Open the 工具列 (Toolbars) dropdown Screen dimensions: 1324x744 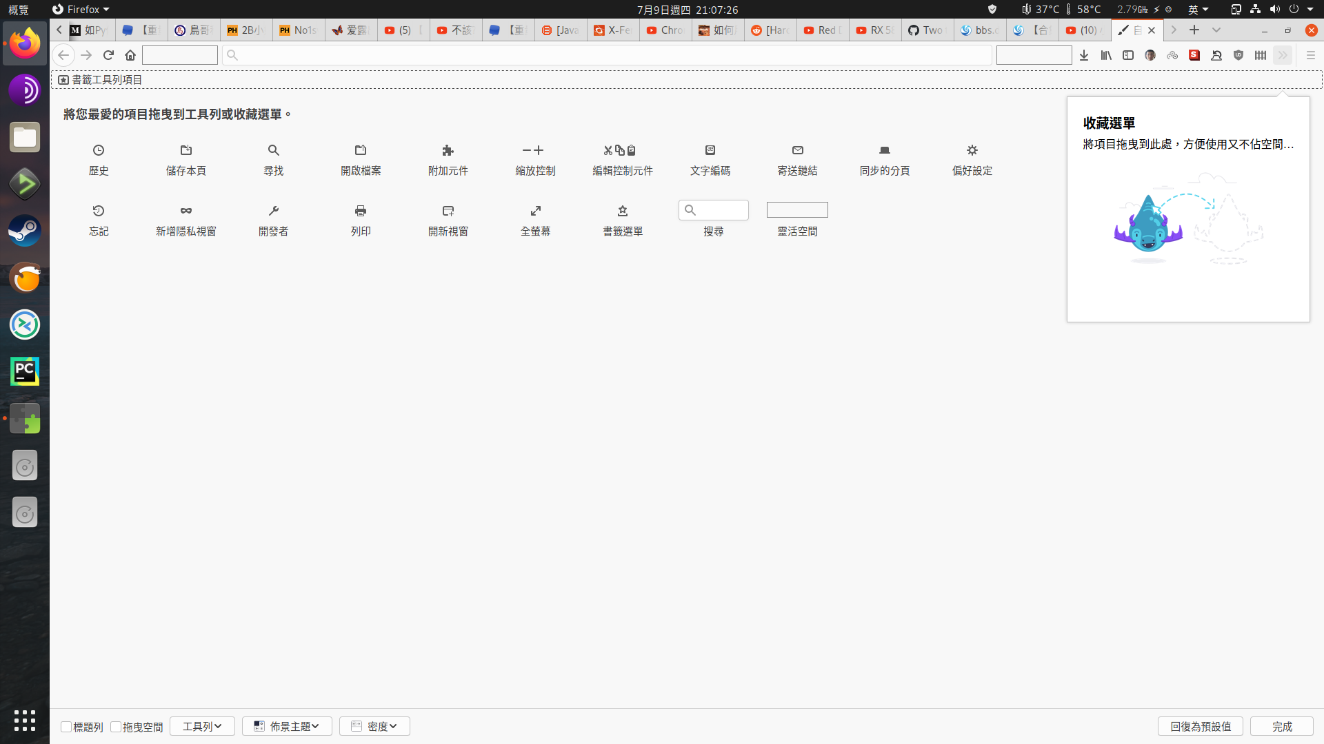pyautogui.click(x=202, y=726)
